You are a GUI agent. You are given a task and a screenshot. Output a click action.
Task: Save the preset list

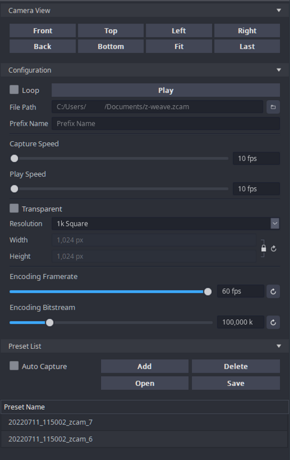236,384
